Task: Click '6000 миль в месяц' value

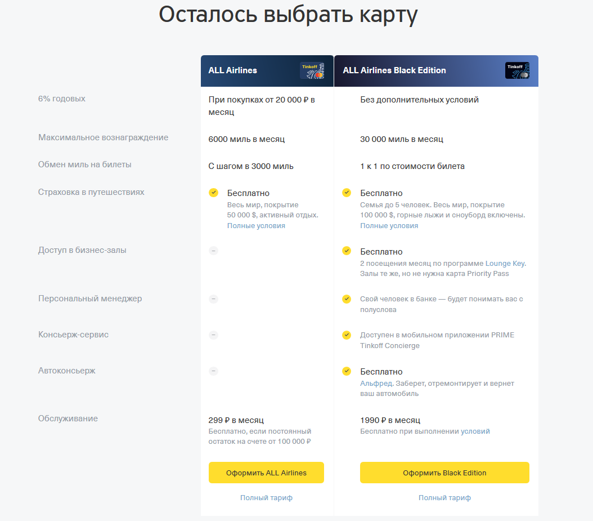Action: [x=246, y=139]
